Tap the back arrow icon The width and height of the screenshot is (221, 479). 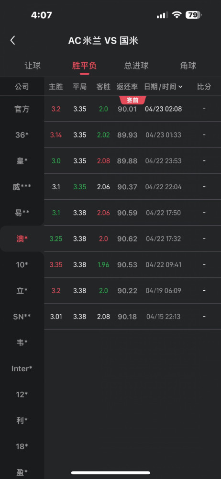(x=12, y=40)
